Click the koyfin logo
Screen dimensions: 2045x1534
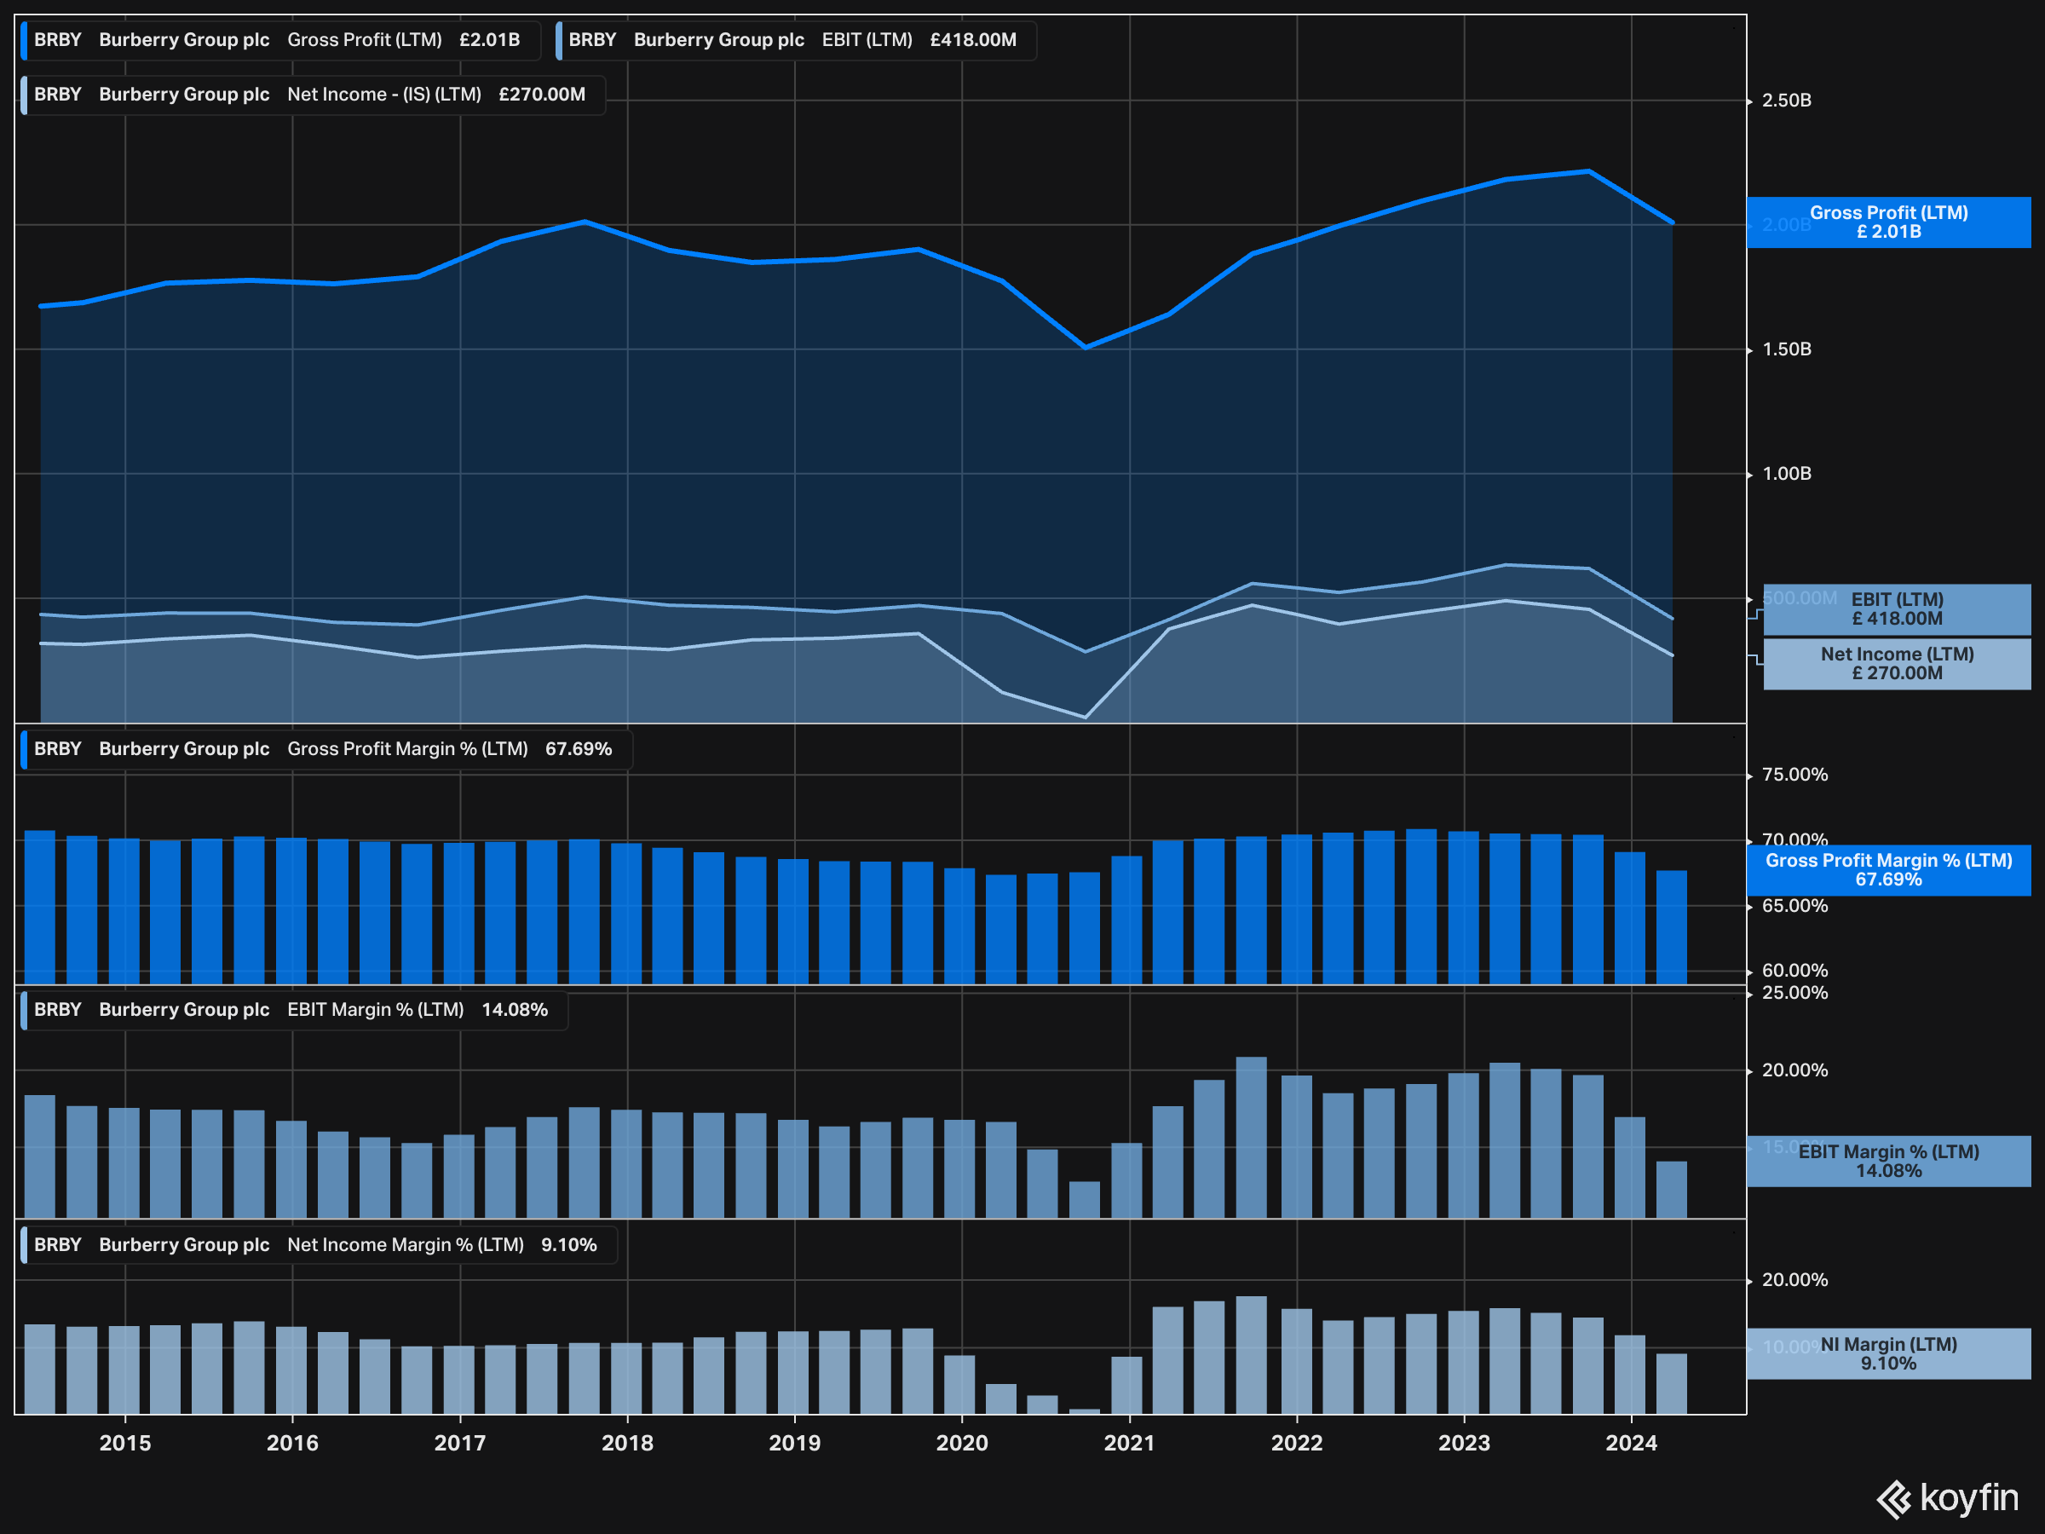point(1948,1498)
